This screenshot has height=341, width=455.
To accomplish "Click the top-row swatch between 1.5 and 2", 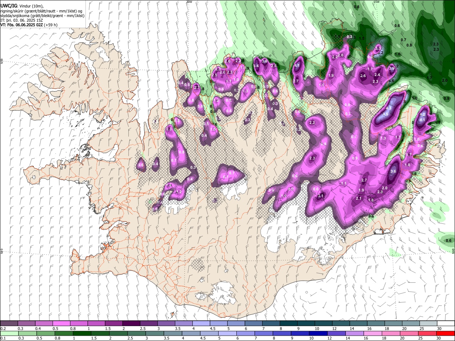I will tap(114, 324).
